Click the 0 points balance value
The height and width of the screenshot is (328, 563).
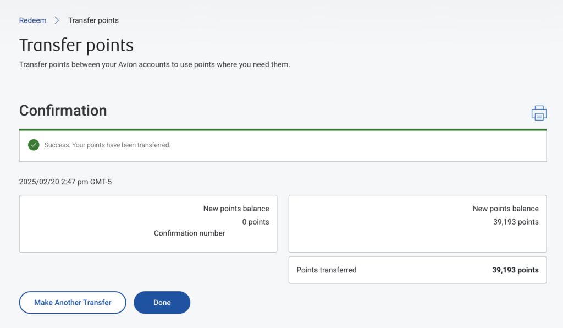point(256,222)
